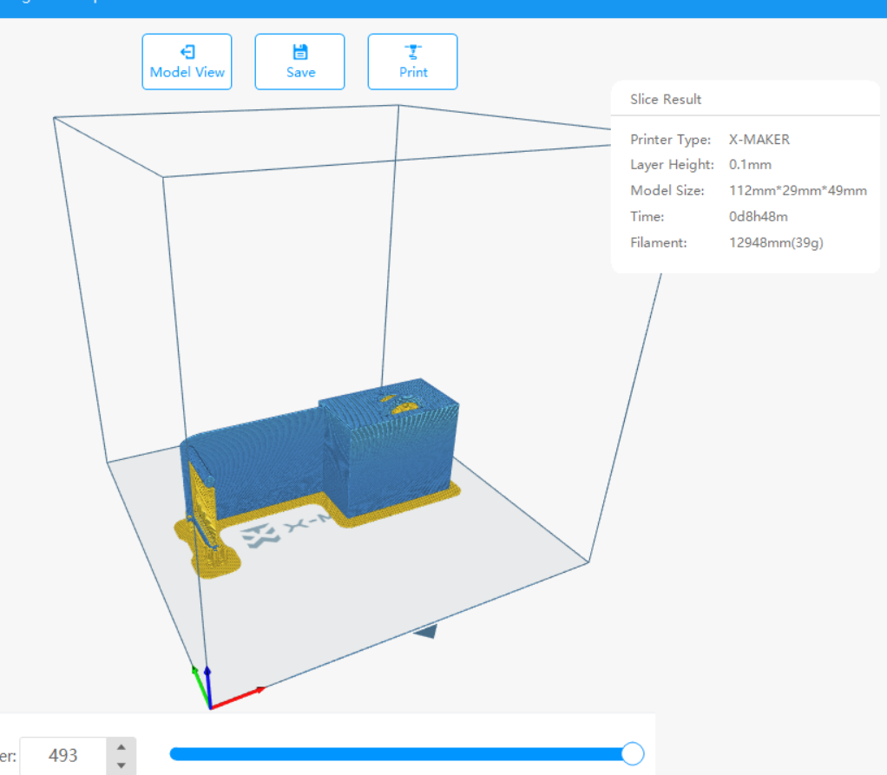
Task: Select the model size 112mm*29mm*49mm
Action: (x=798, y=191)
